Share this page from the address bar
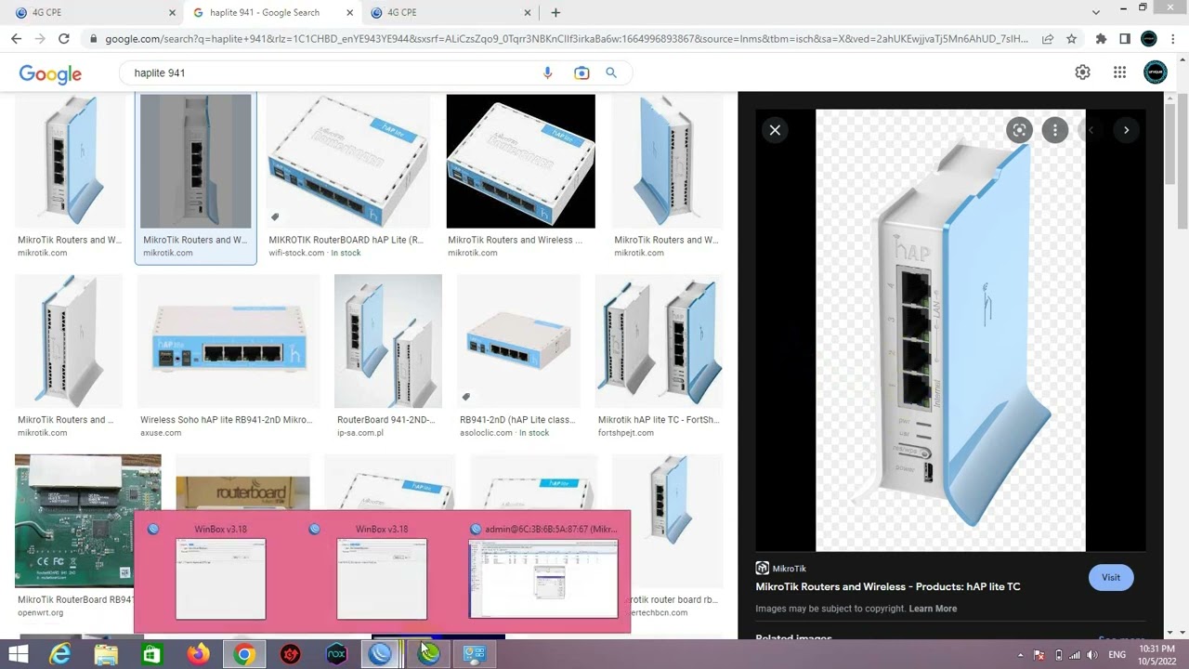This screenshot has height=669, width=1189. click(x=1048, y=39)
